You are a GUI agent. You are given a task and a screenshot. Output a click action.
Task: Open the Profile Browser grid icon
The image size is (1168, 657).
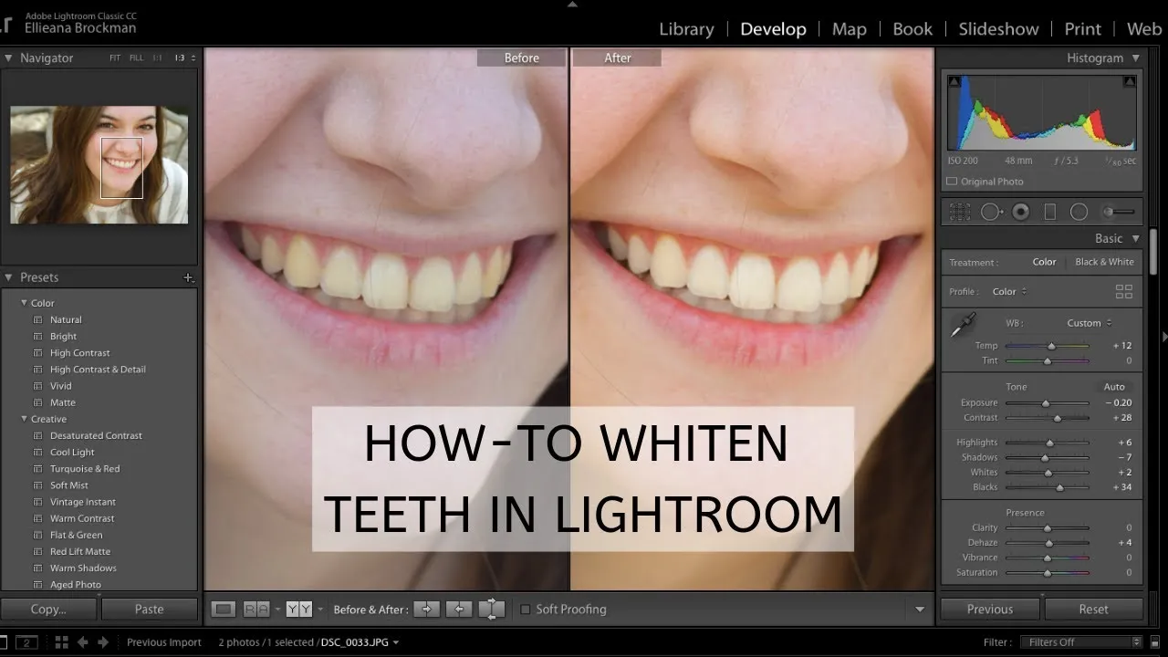[x=1124, y=292]
